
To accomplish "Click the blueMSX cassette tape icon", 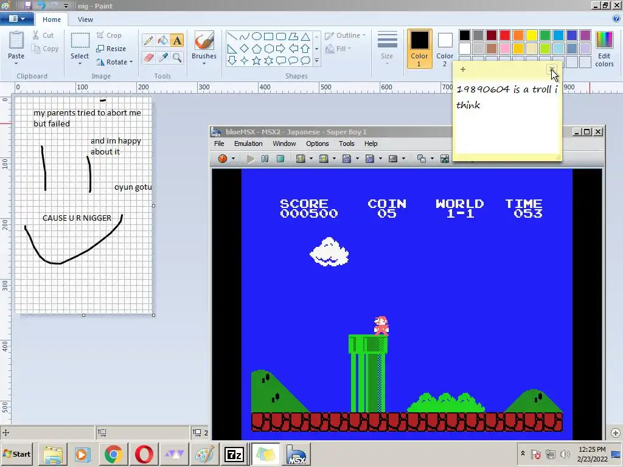I will [x=393, y=159].
